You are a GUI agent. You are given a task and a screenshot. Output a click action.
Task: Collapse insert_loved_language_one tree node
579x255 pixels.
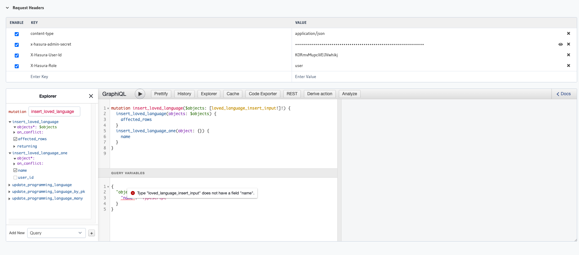[10, 153]
